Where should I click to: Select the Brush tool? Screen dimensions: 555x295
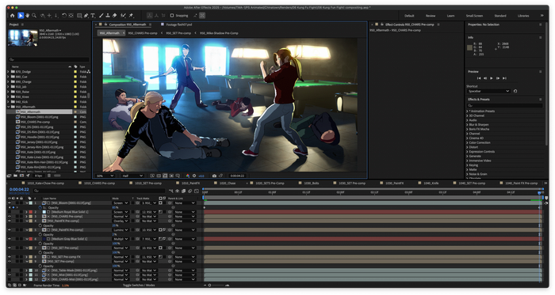[x=101, y=16]
